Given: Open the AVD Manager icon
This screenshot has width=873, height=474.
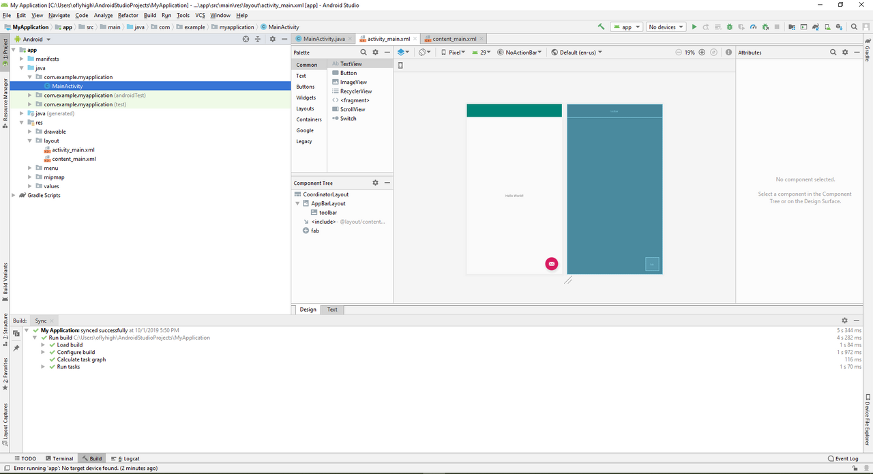Looking at the screenshot, I should 828,27.
